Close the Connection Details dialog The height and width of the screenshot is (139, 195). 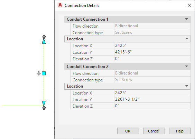click(189, 5)
